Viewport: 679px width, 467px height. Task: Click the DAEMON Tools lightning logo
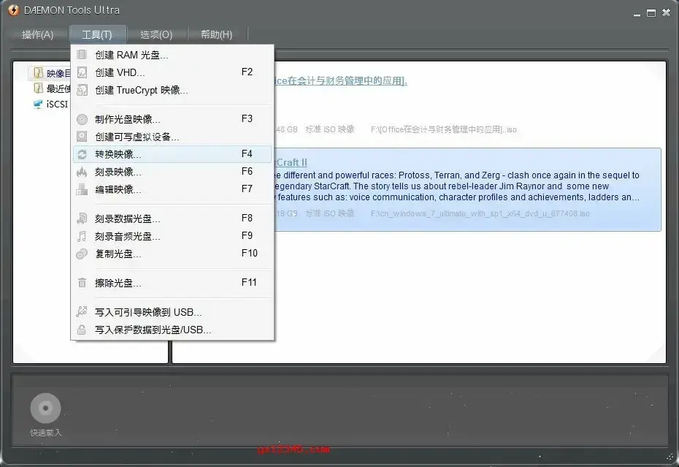(13, 10)
